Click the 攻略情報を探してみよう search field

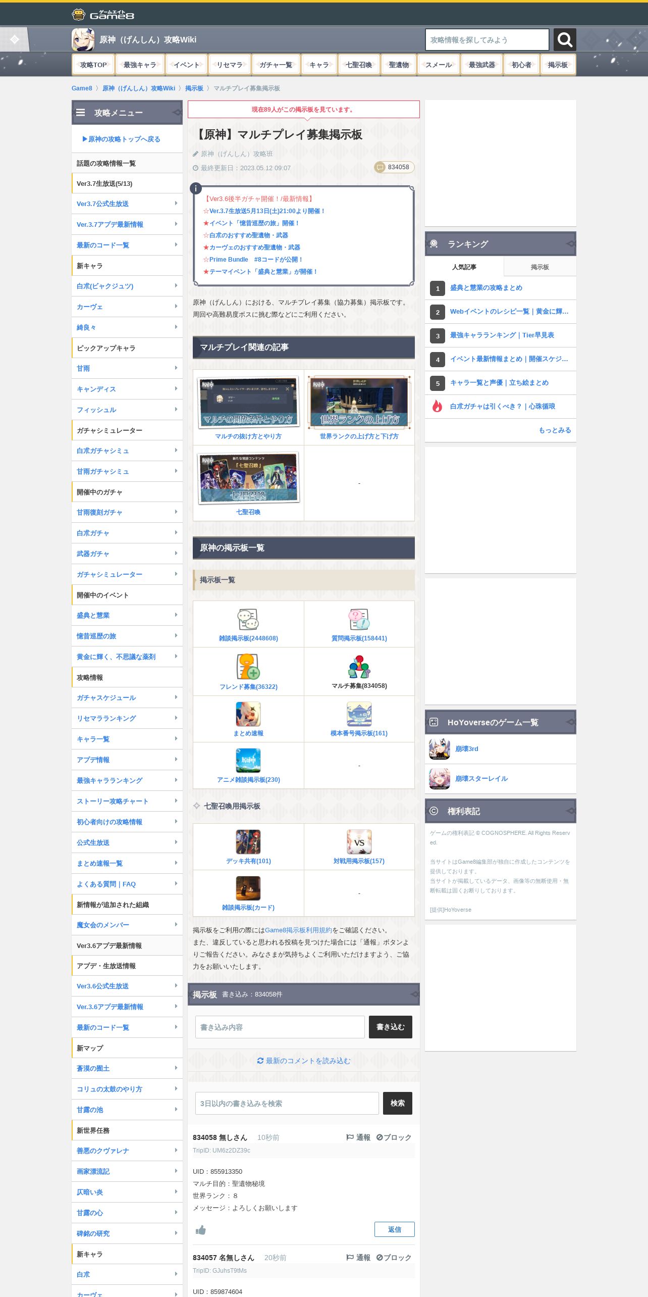point(487,39)
